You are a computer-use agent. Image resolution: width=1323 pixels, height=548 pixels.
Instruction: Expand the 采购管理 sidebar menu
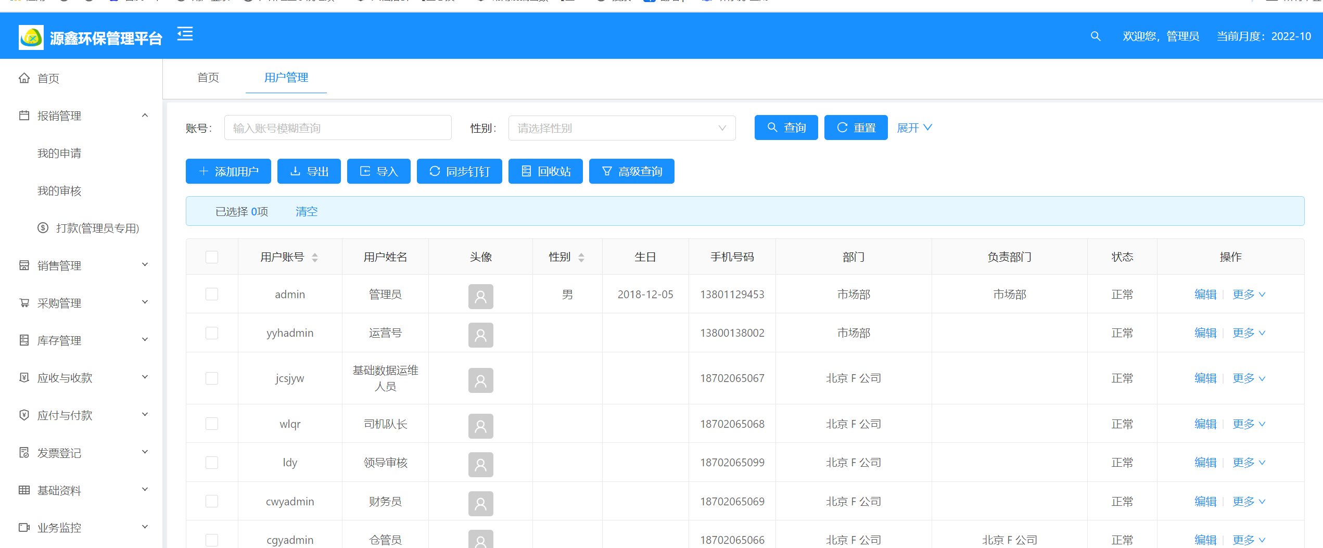[x=145, y=302]
